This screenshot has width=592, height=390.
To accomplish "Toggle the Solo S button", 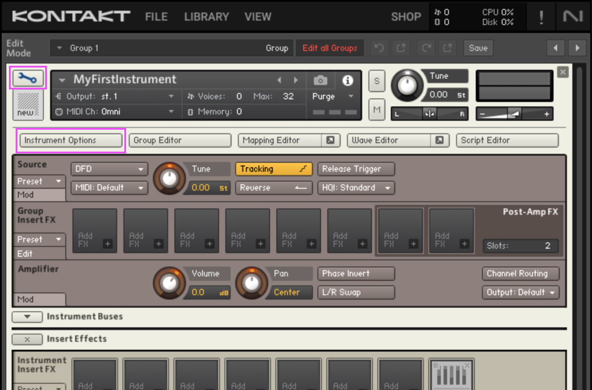I will 376,81.
